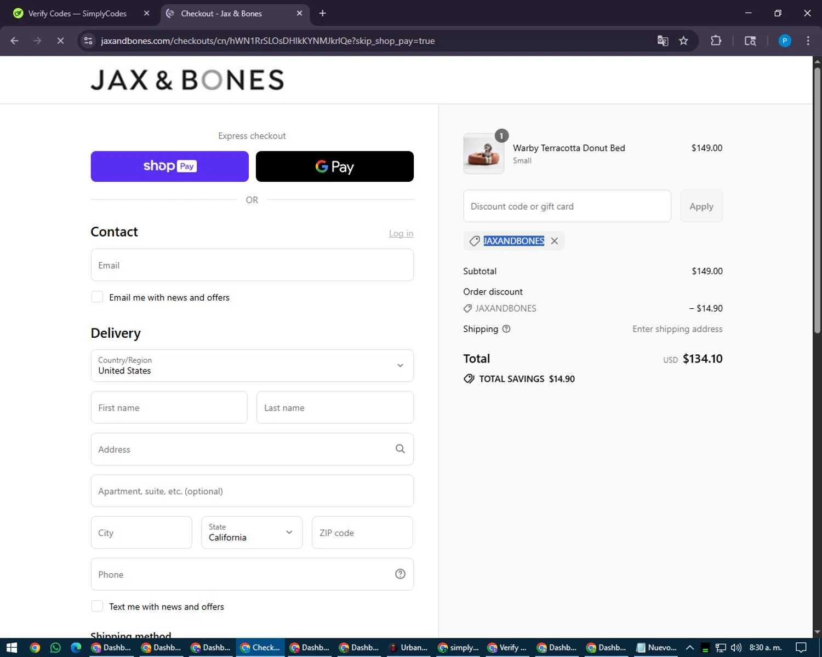Image resolution: width=822 pixels, height=657 pixels.
Task: Focus the First name field
Action: (169, 407)
